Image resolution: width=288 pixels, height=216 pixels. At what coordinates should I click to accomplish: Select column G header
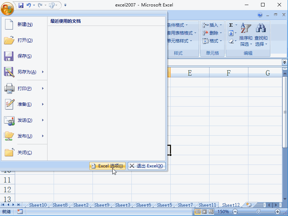266,73
